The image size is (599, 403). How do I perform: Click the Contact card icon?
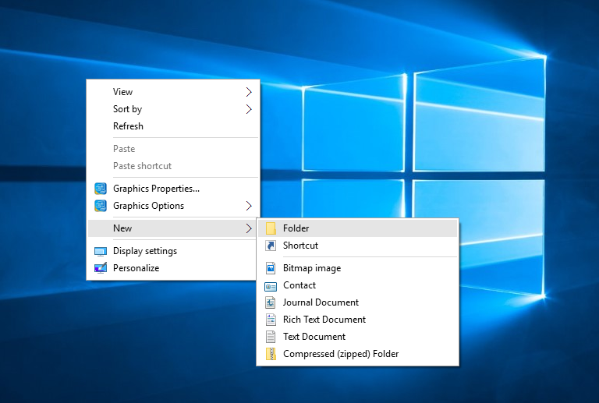(271, 286)
